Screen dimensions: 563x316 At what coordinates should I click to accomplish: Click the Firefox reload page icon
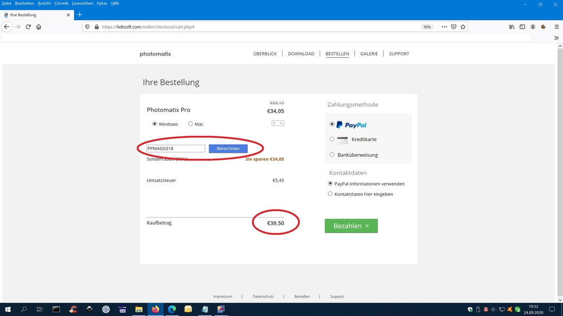(x=28, y=27)
